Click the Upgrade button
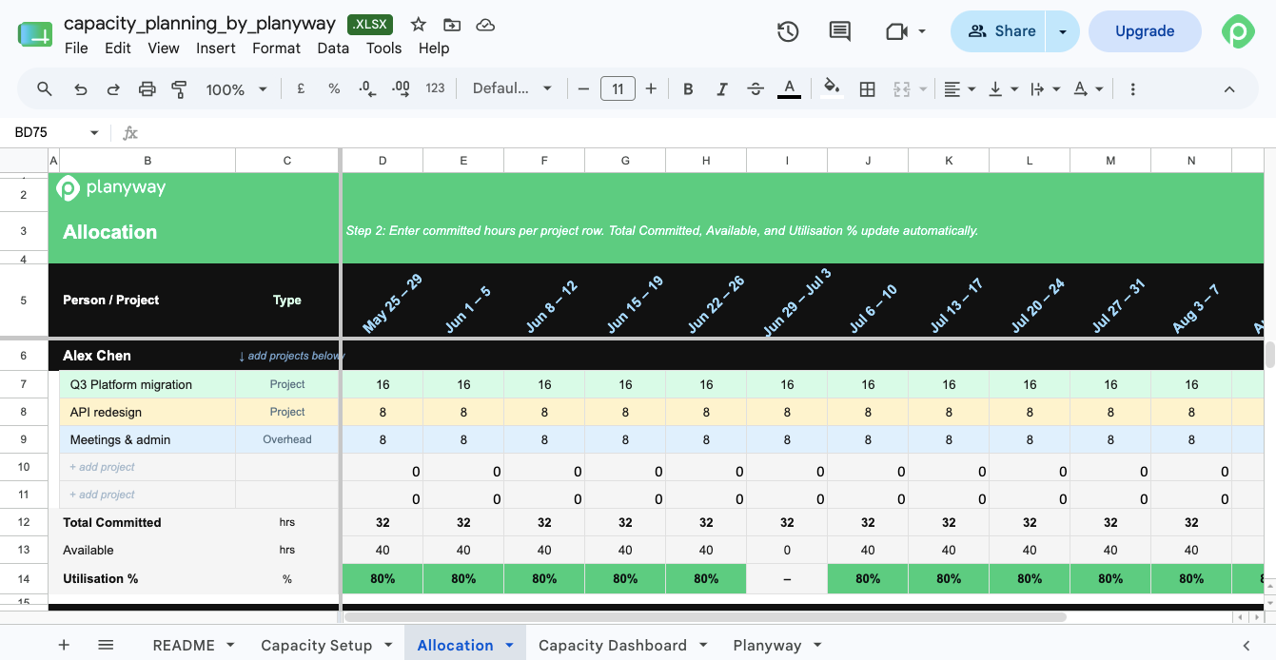Screen dimensions: 1276x660 click(1145, 31)
